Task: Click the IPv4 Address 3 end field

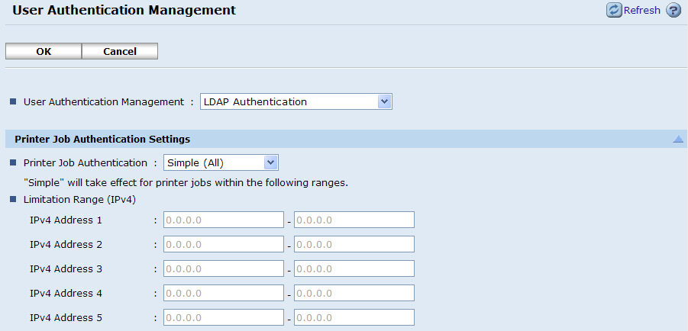Action: click(x=354, y=268)
